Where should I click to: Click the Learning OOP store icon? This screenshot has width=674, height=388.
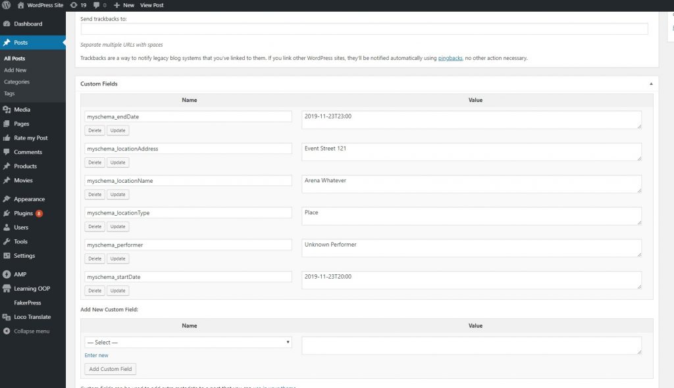click(7, 288)
